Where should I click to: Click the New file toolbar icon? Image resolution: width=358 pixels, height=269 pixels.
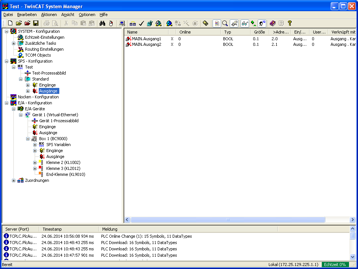[10, 23]
